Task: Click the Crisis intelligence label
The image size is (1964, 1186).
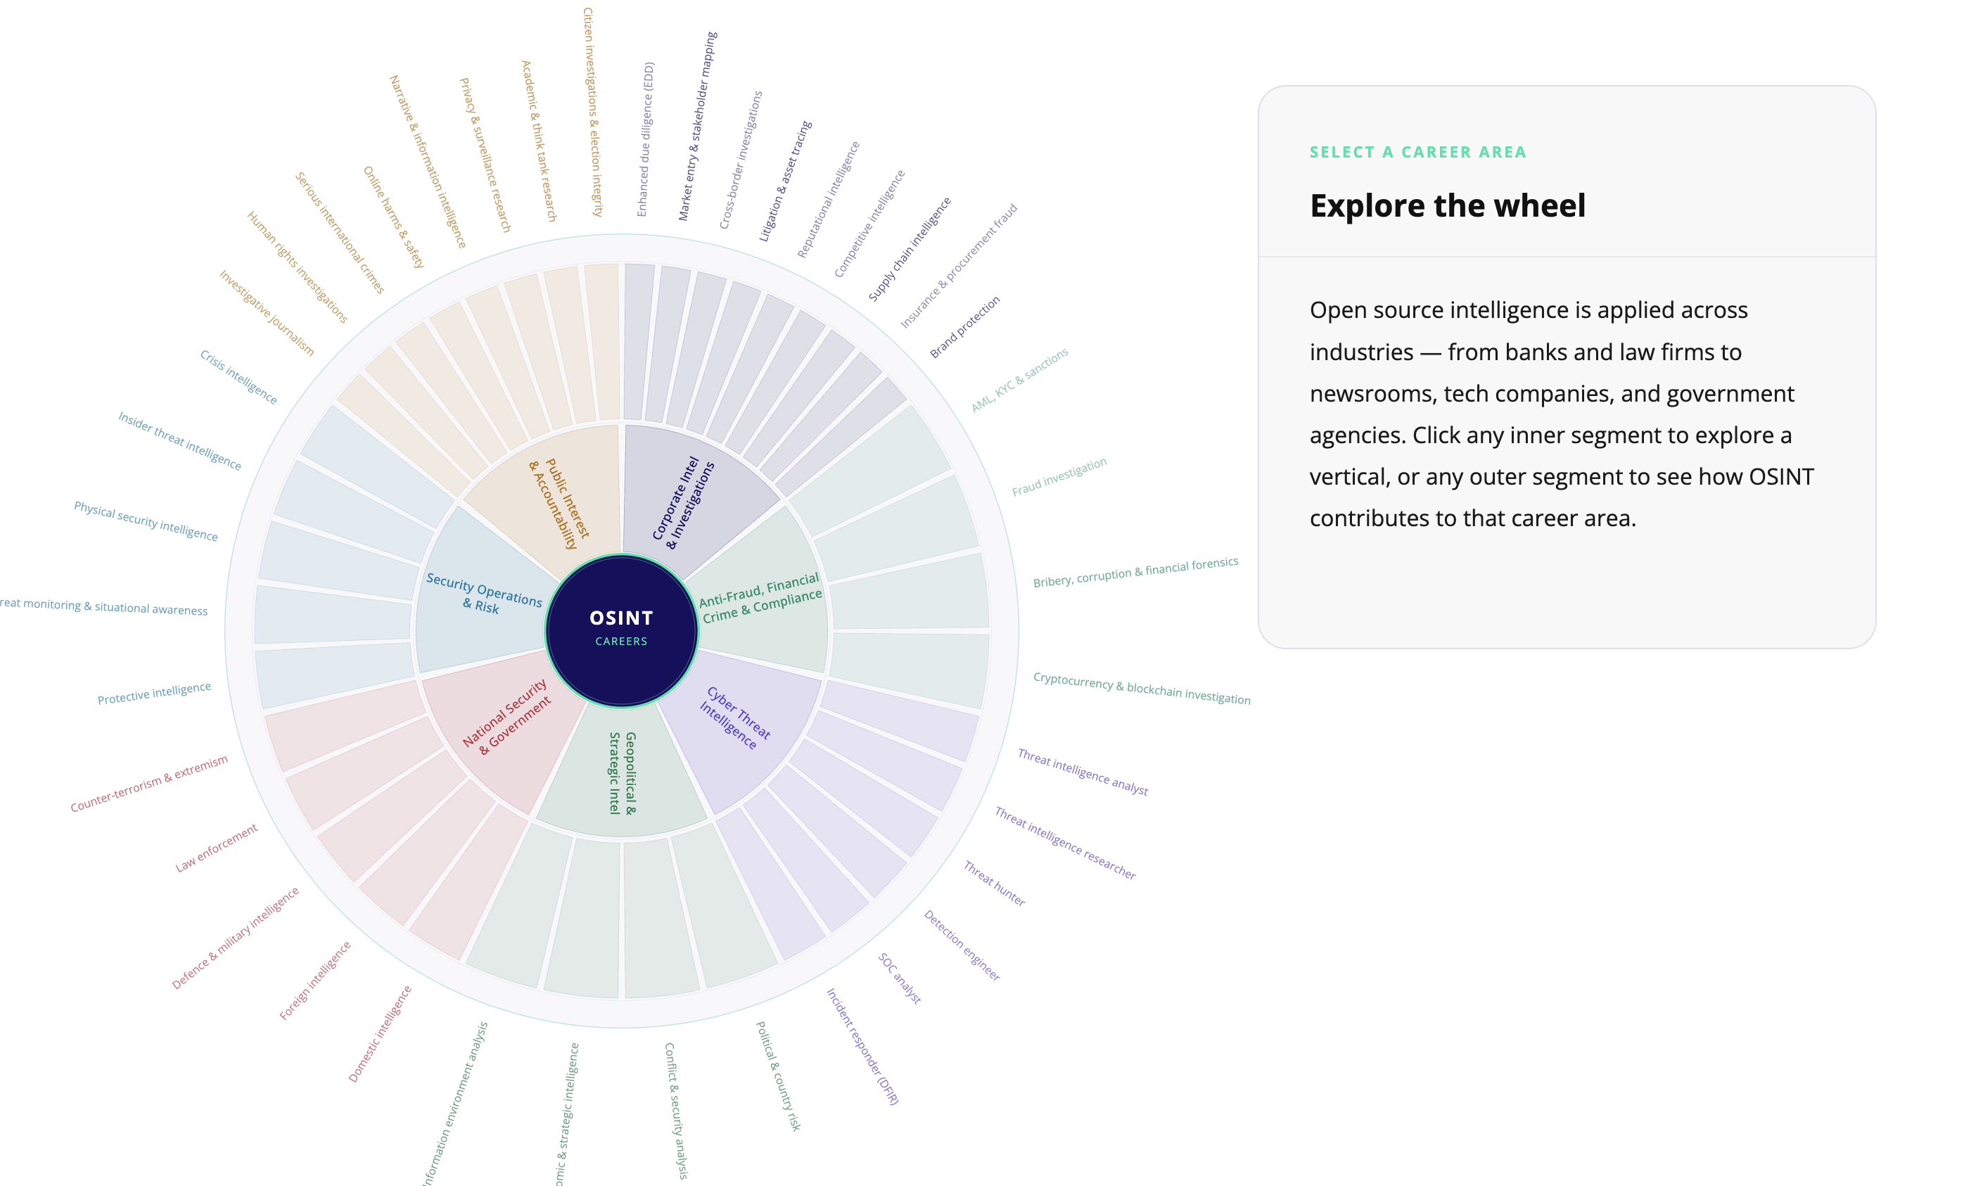Action: [x=238, y=377]
